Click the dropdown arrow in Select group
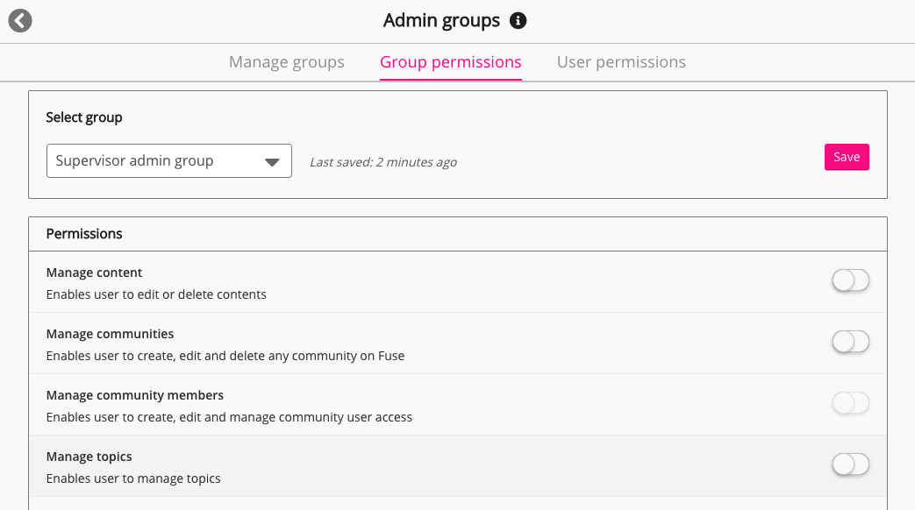This screenshot has width=915, height=510. [272, 162]
